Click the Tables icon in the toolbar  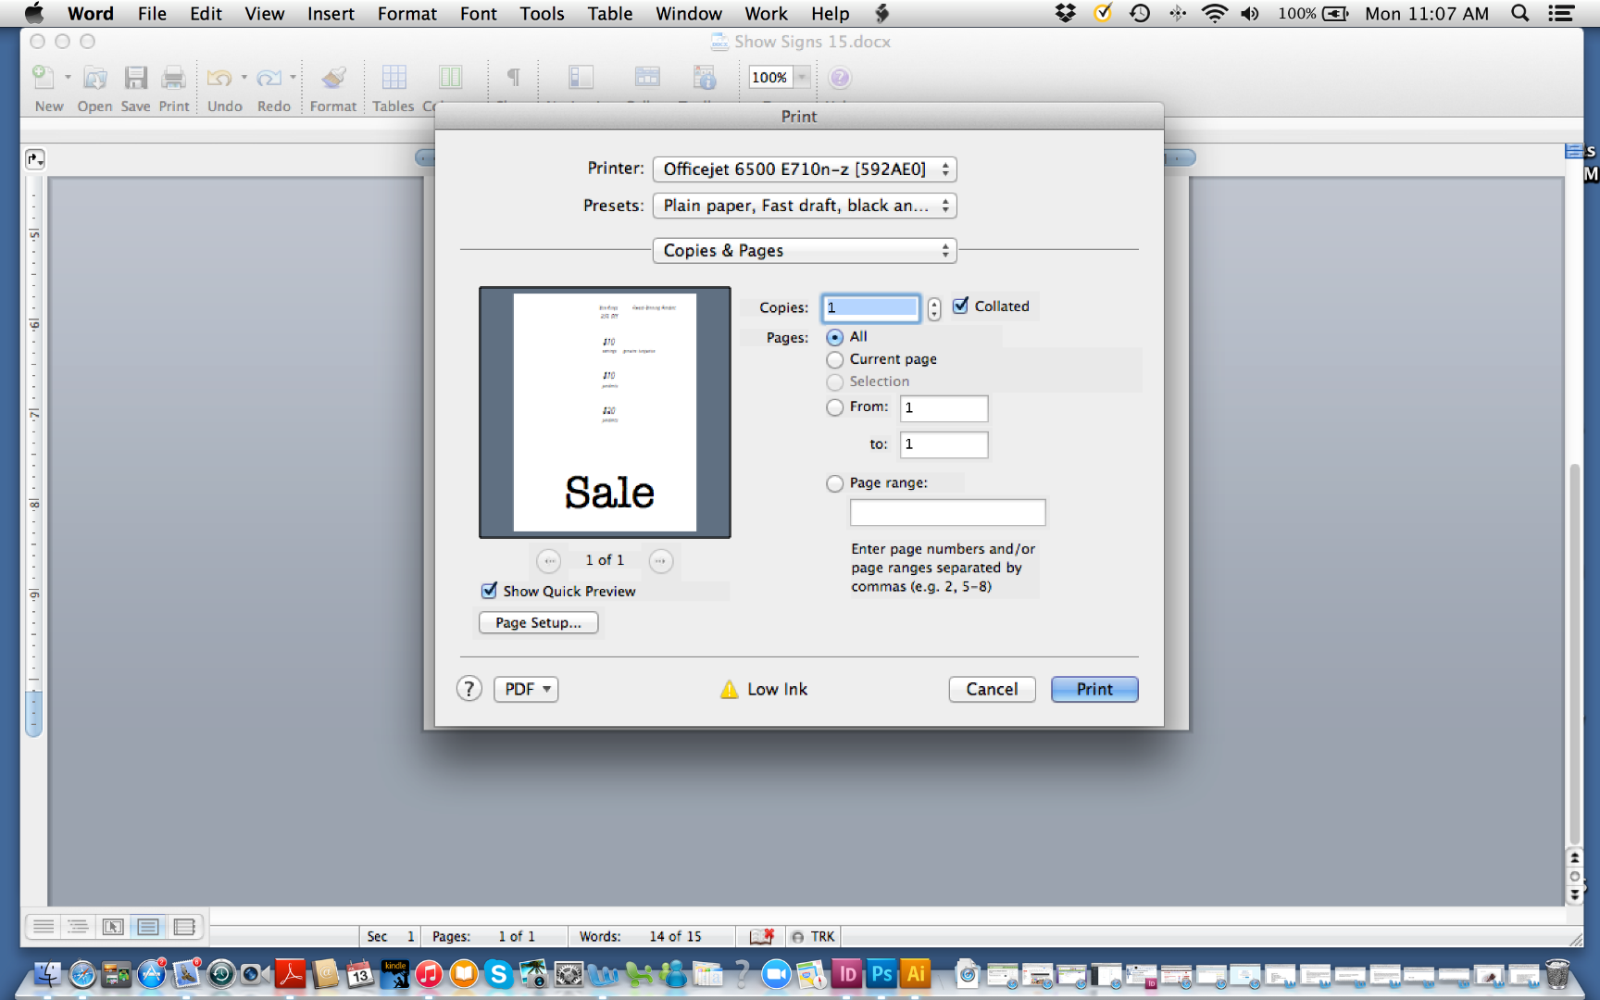[x=394, y=78]
